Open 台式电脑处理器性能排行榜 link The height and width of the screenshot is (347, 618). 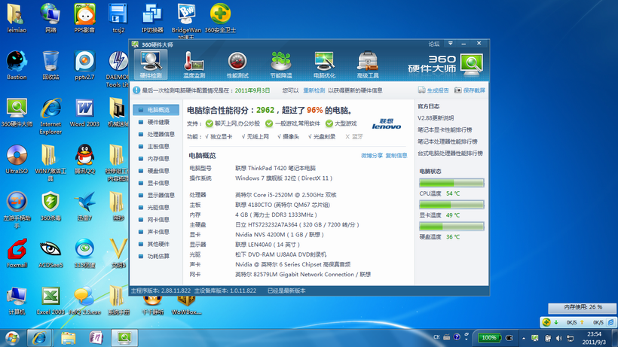[x=450, y=154]
